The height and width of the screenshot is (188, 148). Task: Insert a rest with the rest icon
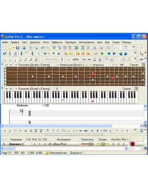click(x=62, y=59)
